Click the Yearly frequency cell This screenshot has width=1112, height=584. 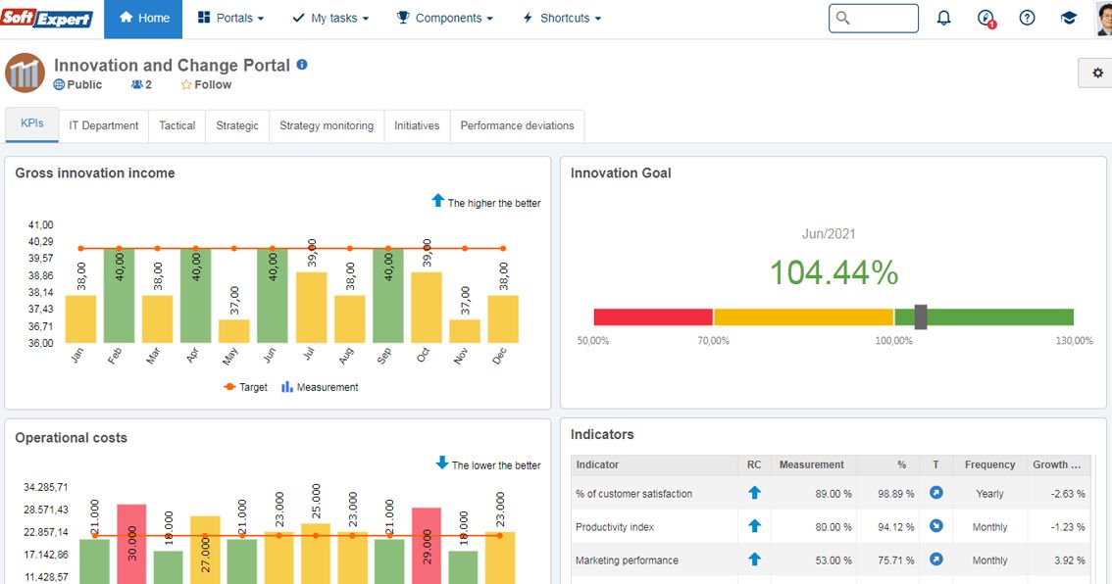point(990,494)
